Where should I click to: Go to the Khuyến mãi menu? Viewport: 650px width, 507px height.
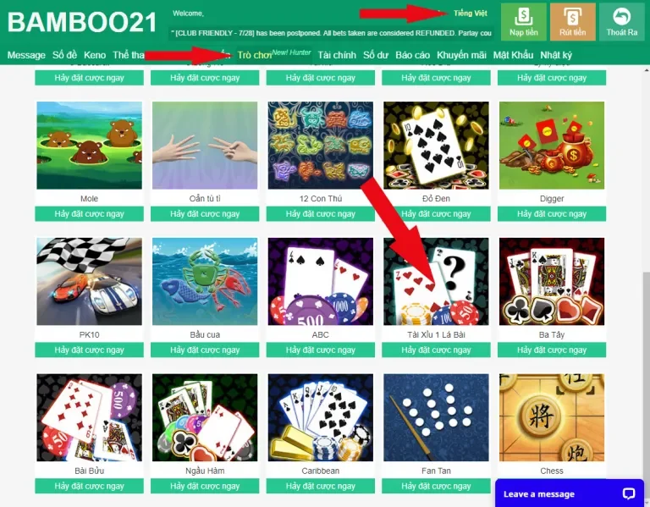coord(461,55)
